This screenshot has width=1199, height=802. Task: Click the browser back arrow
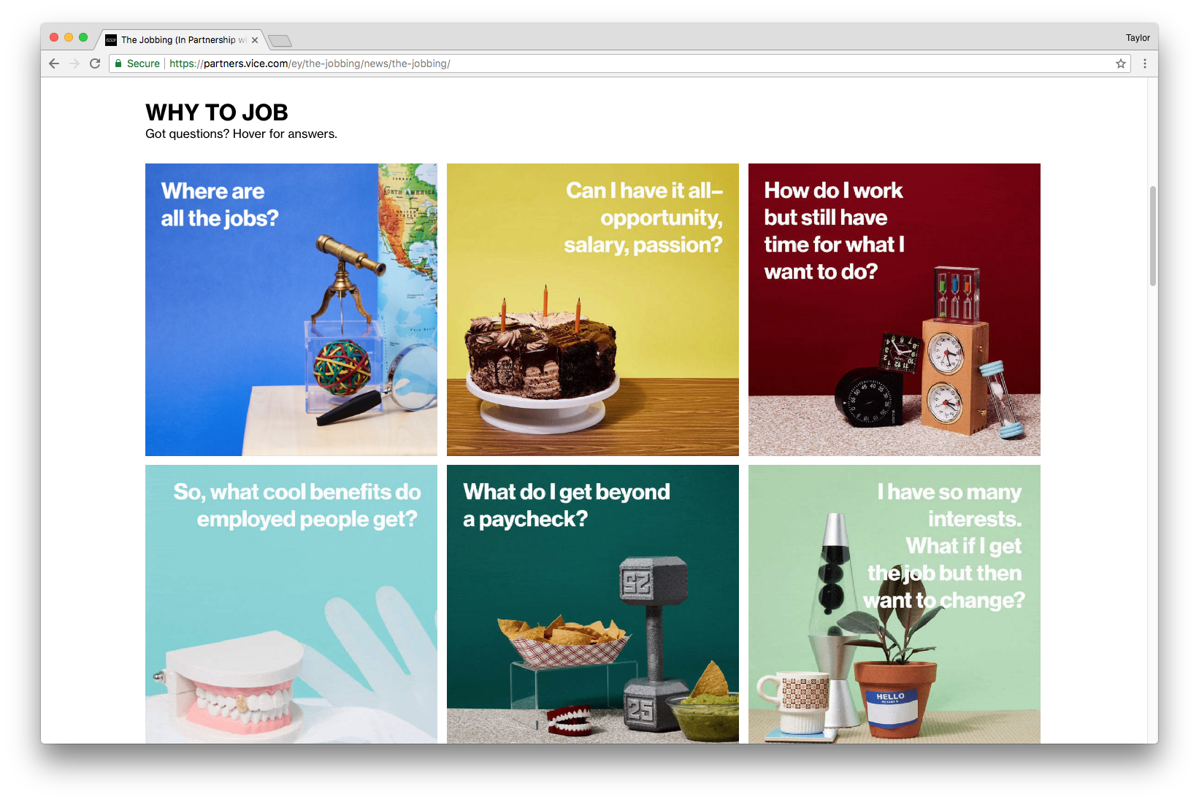point(54,63)
